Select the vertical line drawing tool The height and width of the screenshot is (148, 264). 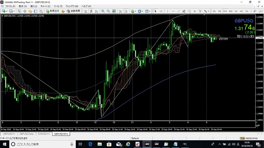pyautogui.click(x=167, y=11)
